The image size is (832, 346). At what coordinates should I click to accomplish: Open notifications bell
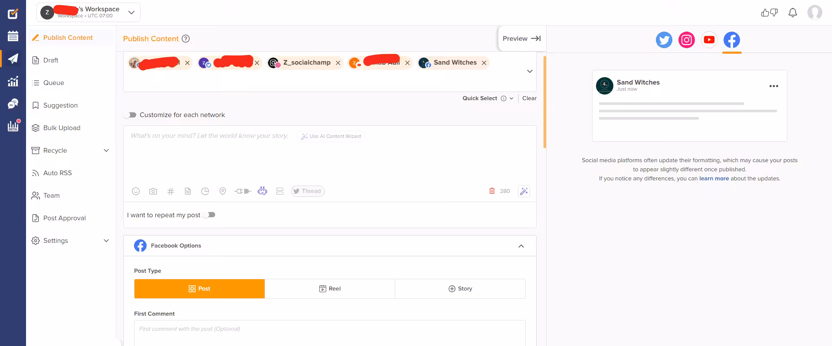pyautogui.click(x=793, y=13)
